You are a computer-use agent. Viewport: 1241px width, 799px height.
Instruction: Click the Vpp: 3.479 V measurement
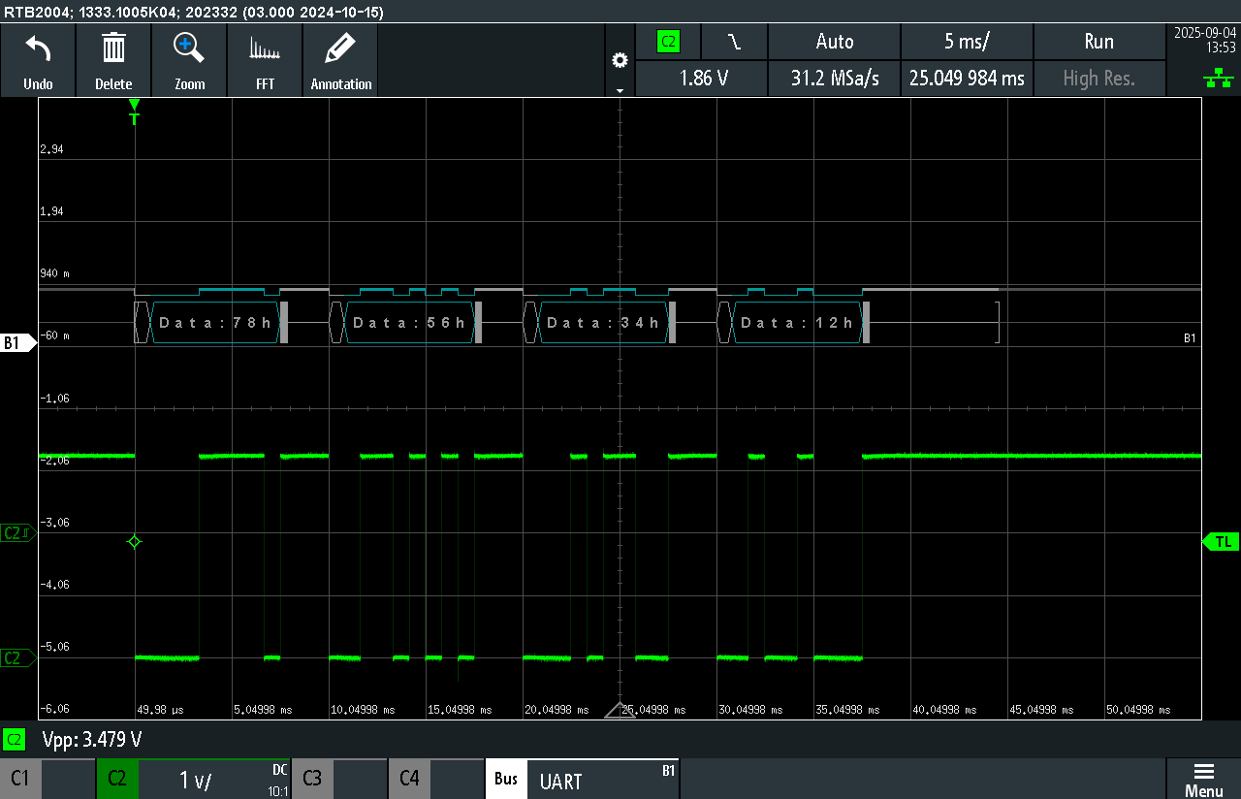coord(92,740)
